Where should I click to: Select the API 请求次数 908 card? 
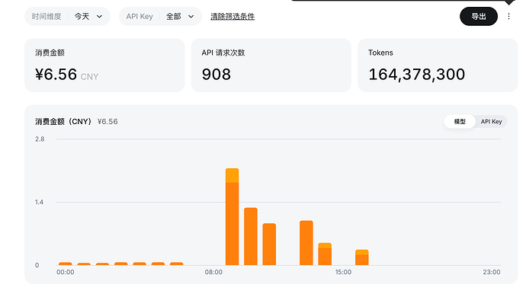tap(271, 65)
